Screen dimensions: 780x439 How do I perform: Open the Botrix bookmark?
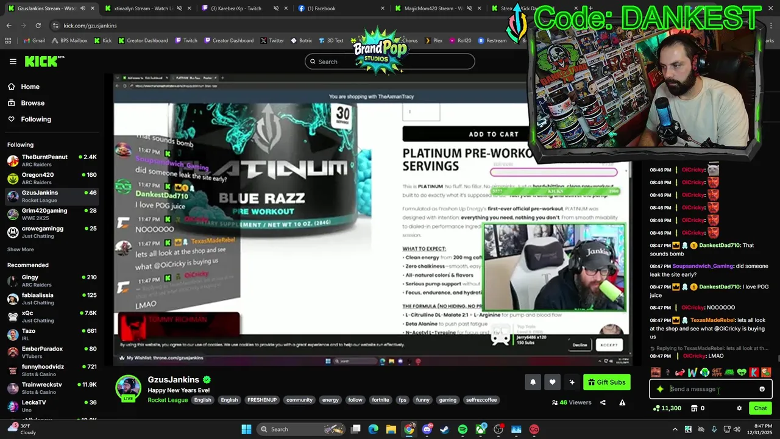pyautogui.click(x=301, y=40)
